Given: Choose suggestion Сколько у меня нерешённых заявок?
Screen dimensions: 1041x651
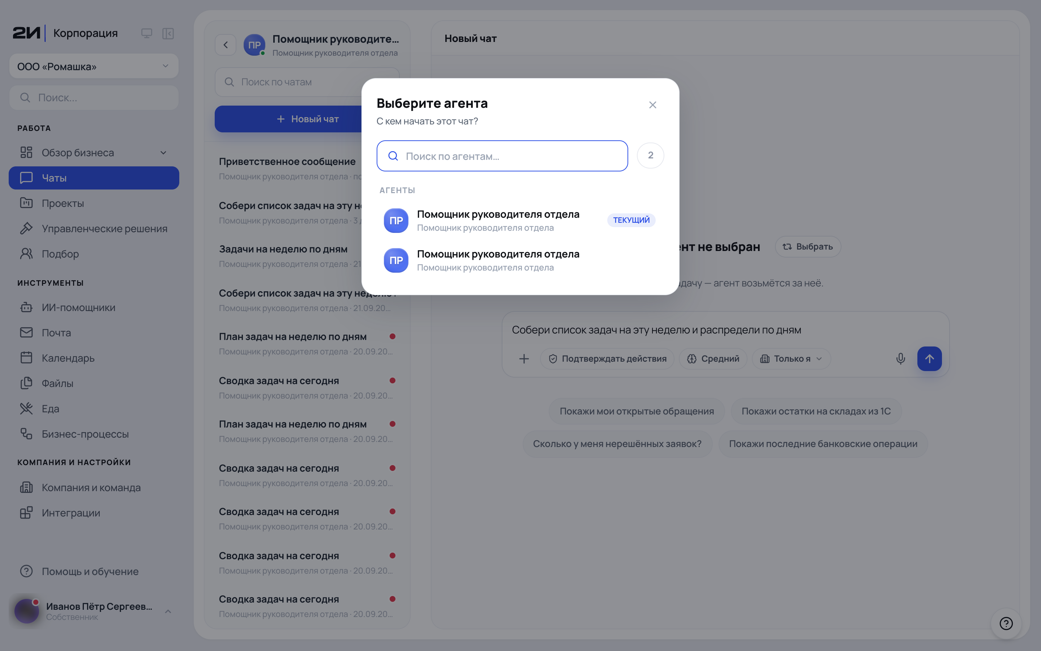Looking at the screenshot, I should click(x=617, y=444).
